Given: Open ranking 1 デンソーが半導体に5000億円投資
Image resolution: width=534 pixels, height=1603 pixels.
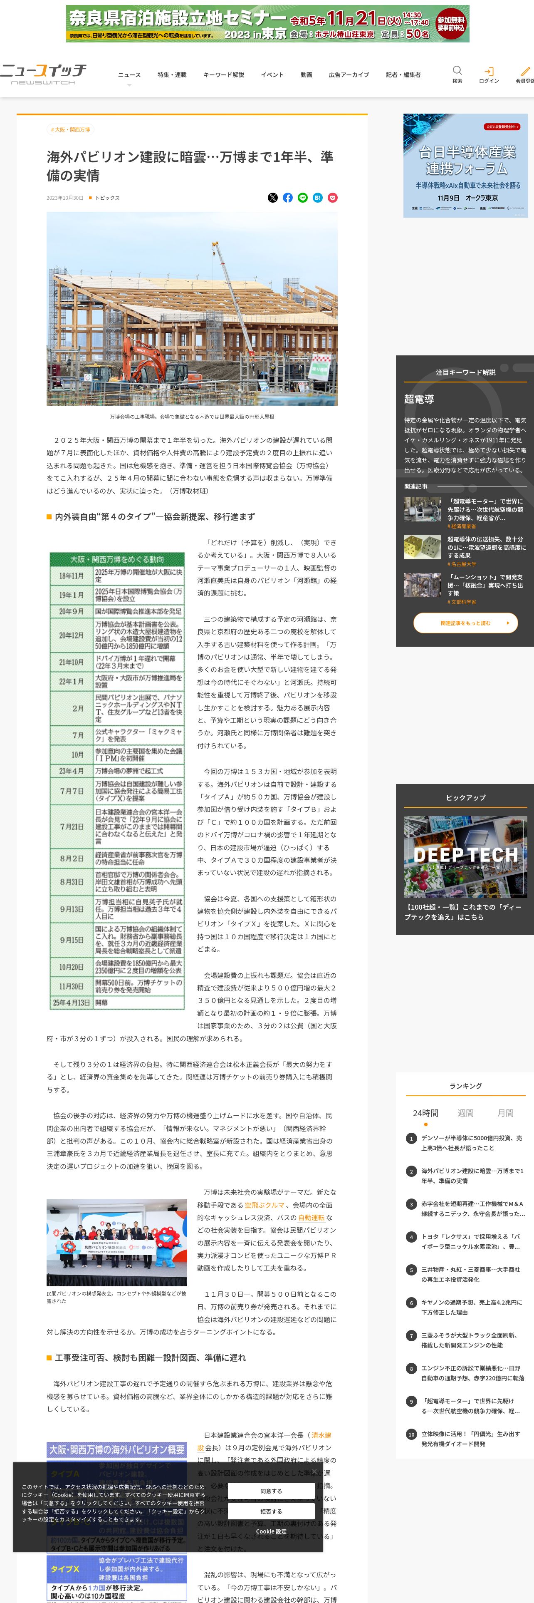Looking at the screenshot, I should pyautogui.click(x=471, y=1143).
